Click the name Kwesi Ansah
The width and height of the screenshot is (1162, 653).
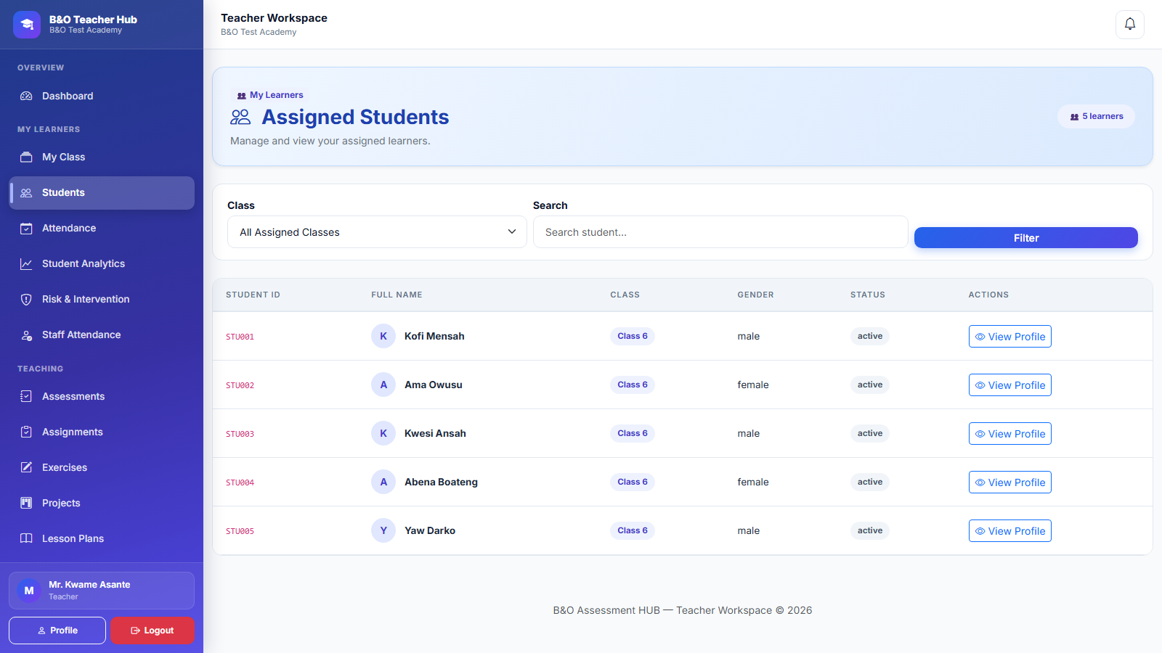(435, 433)
